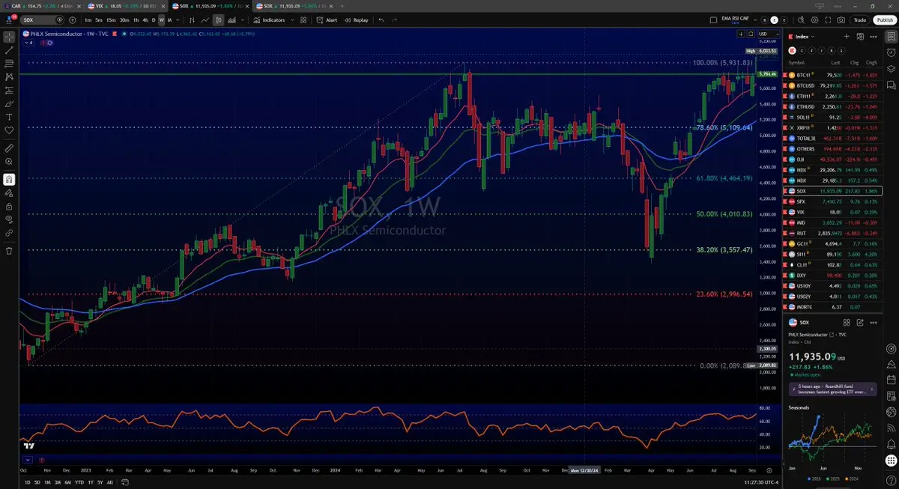Click the Publish button
The image size is (899, 489).
884,19
